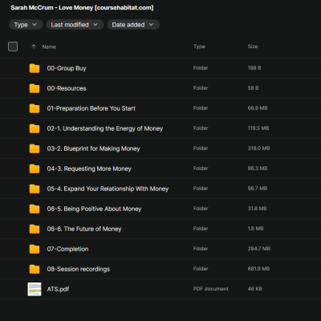This screenshot has width=321, height=321.
Task: Click the 08-Session recordings folder icon
Action: click(35, 269)
